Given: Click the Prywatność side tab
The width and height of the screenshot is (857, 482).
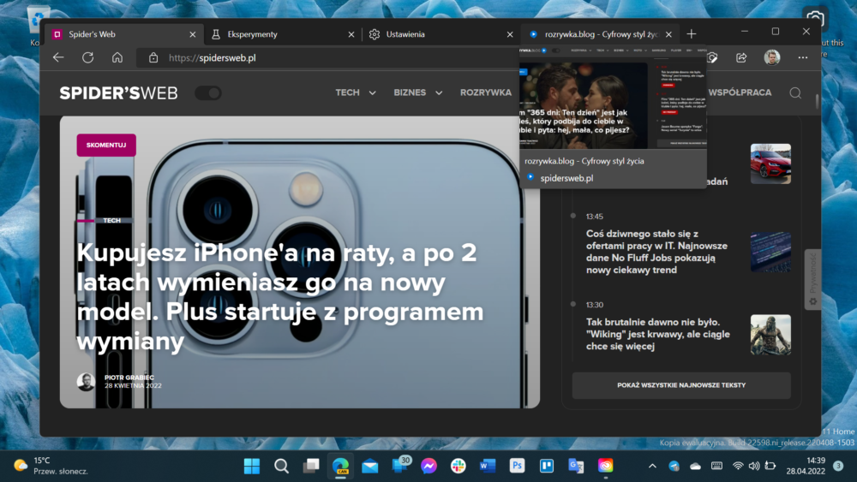Looking at the screenshot, I should pyautogui.click(x=812, y=279).
